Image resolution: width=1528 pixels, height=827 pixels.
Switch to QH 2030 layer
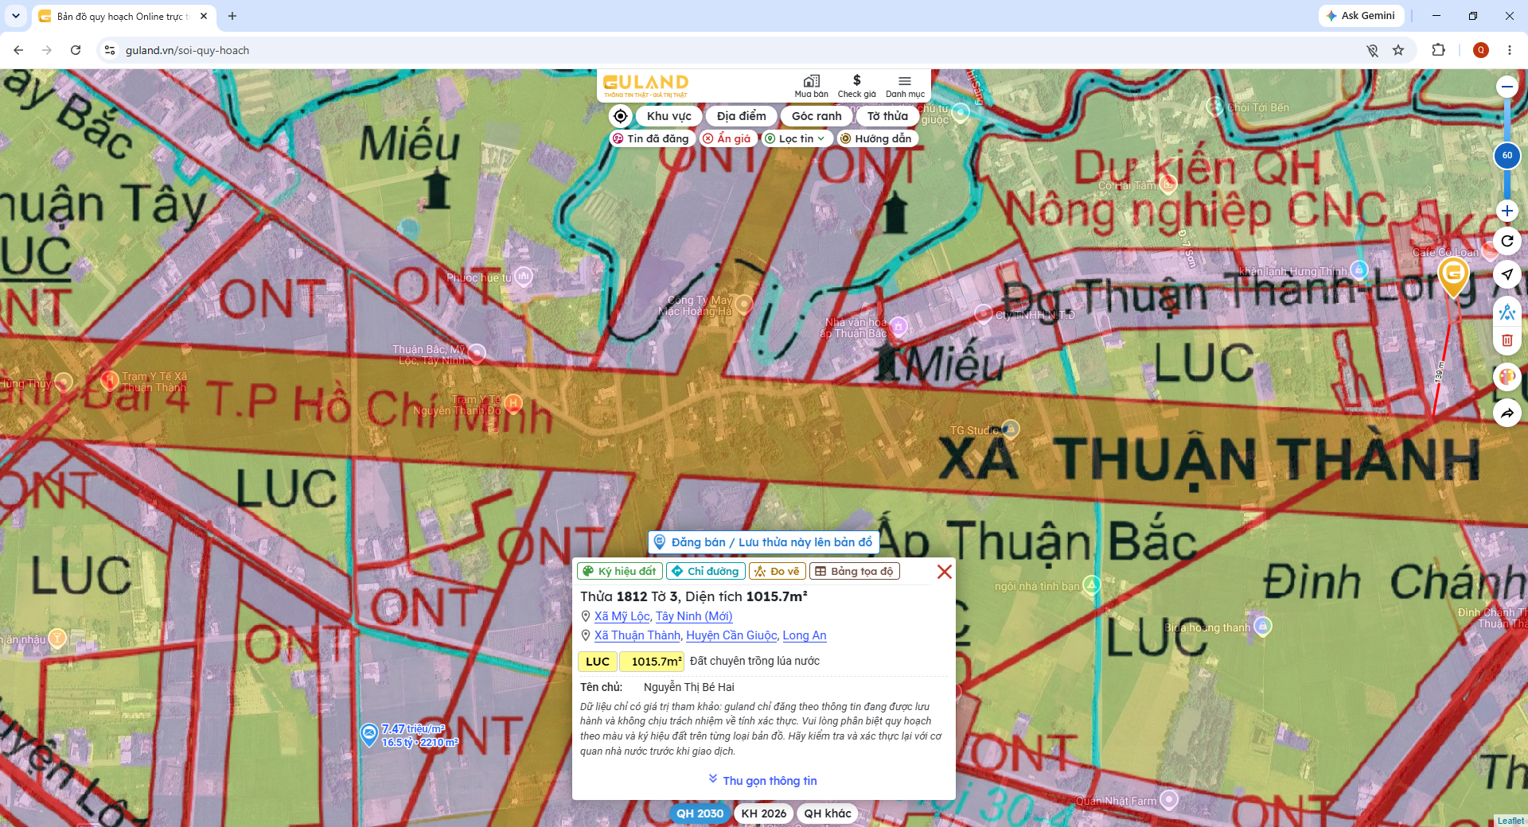700,813
